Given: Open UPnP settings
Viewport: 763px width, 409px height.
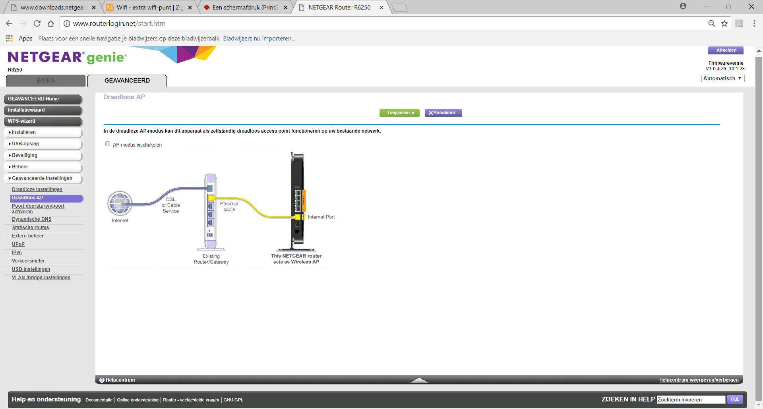Looking at the screenshot, I should click(x=18, y=244).
